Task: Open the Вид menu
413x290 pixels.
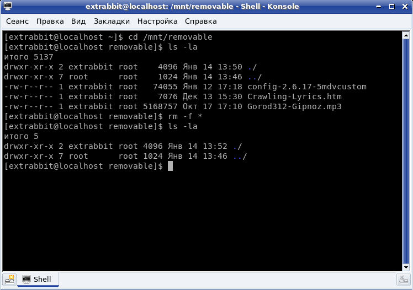Action: (x=78, y=22)
